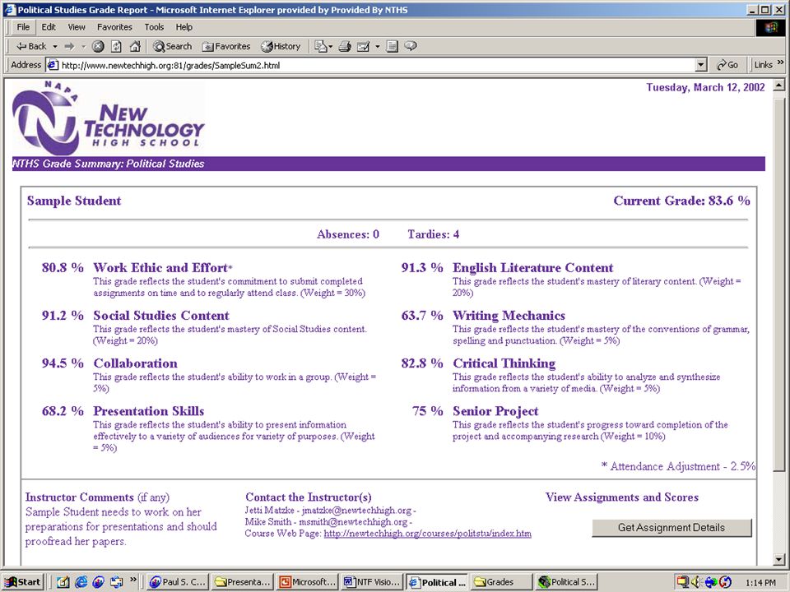Image resolution: width=790 pixels, height=592 pixels.
Task: Click the first quick launch notepad icon
Action: (63, 582)
